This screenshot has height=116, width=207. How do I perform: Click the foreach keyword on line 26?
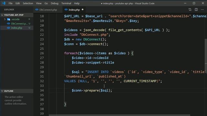(71, 53)
